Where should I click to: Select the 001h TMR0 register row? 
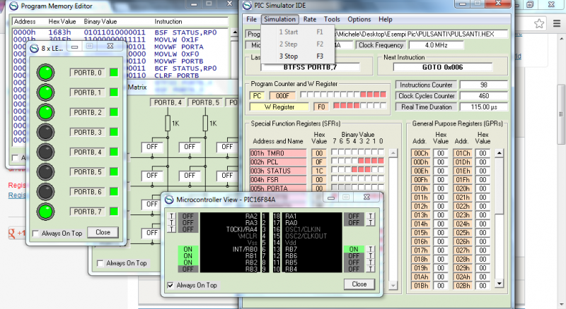pos(278,153)
